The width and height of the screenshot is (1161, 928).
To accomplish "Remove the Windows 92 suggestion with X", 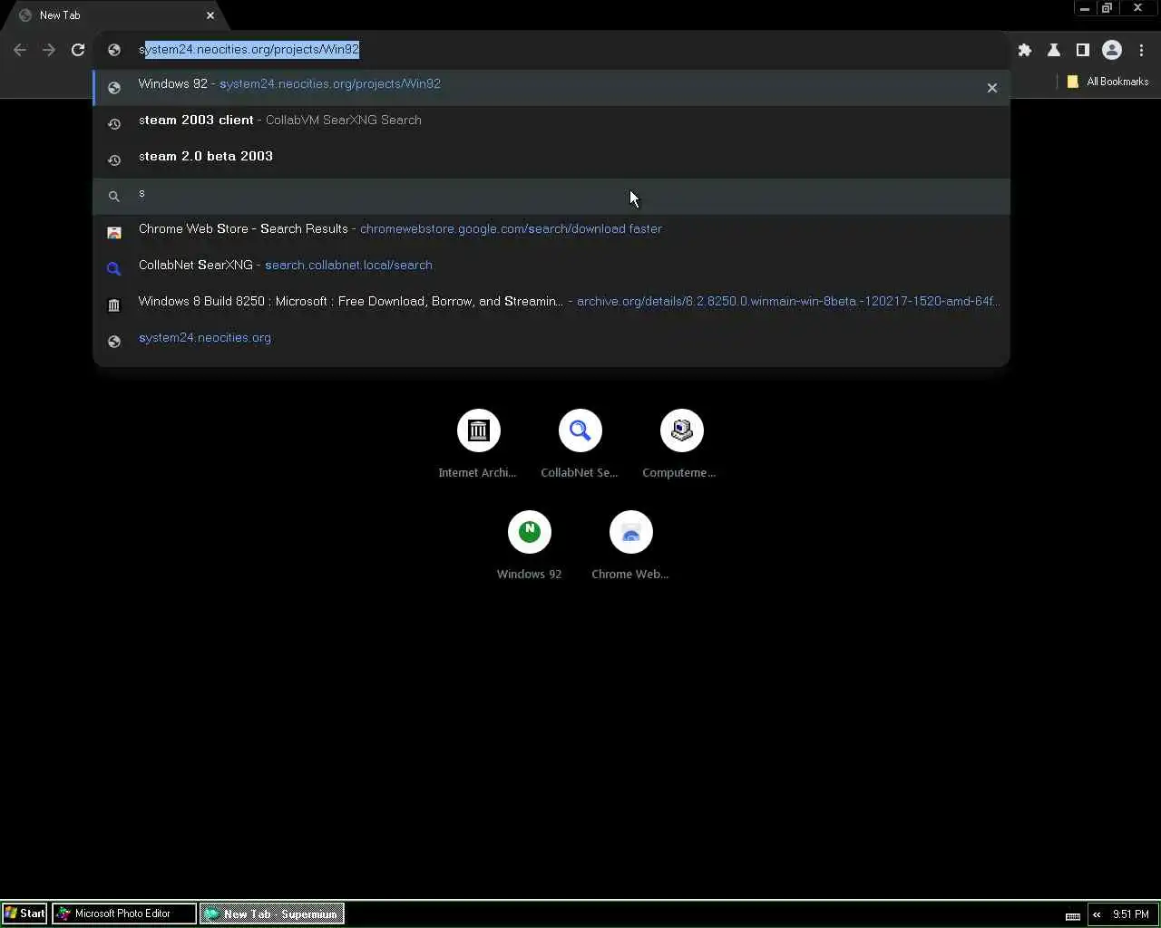I will pyautogui.click(x=992, y=88).
